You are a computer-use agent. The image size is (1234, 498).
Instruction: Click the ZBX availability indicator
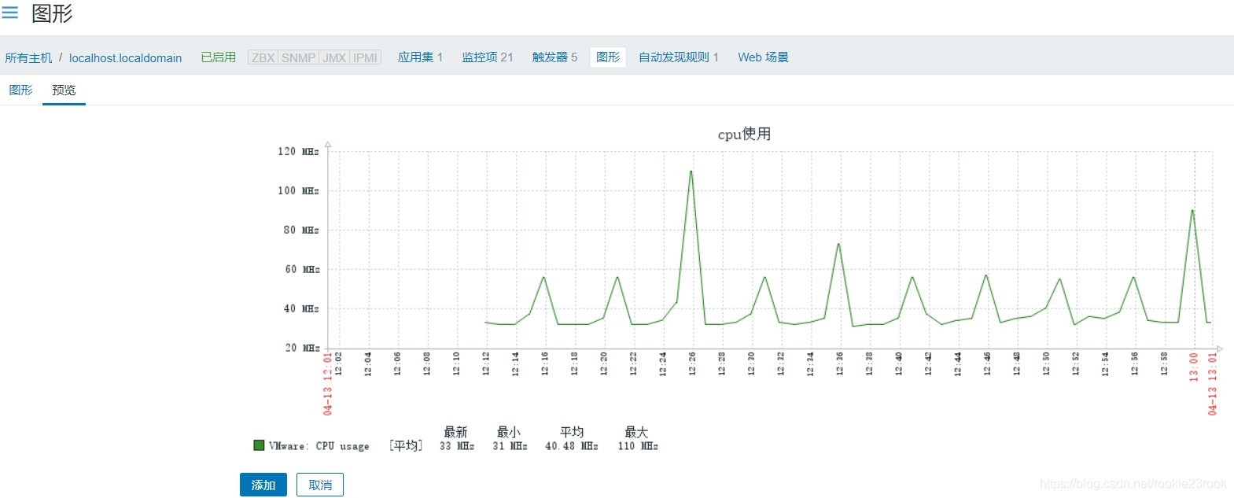pyautogui.click(x=263, y=57)
